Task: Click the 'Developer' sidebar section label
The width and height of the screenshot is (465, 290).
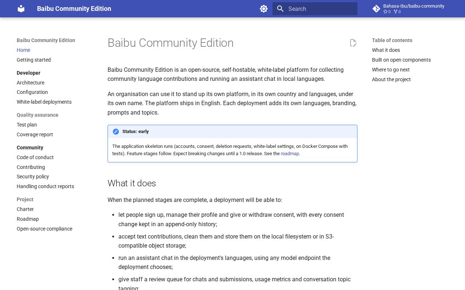Action: tap(28, 73)
